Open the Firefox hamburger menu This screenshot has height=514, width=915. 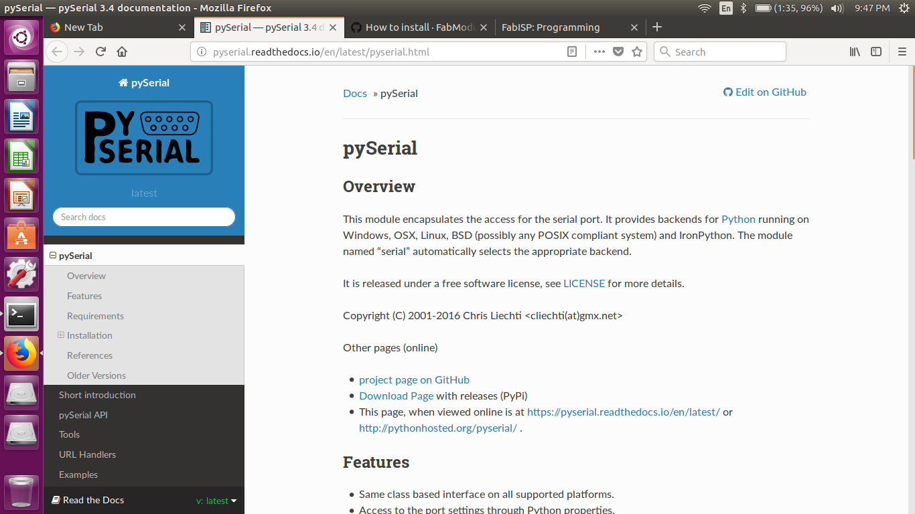902,52
